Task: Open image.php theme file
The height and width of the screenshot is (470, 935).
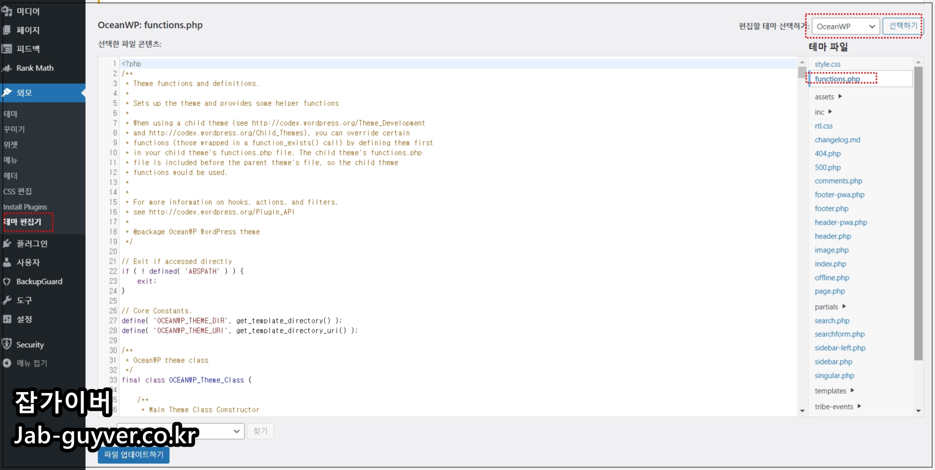Action: pyautogui.click(x=832, y=250)
